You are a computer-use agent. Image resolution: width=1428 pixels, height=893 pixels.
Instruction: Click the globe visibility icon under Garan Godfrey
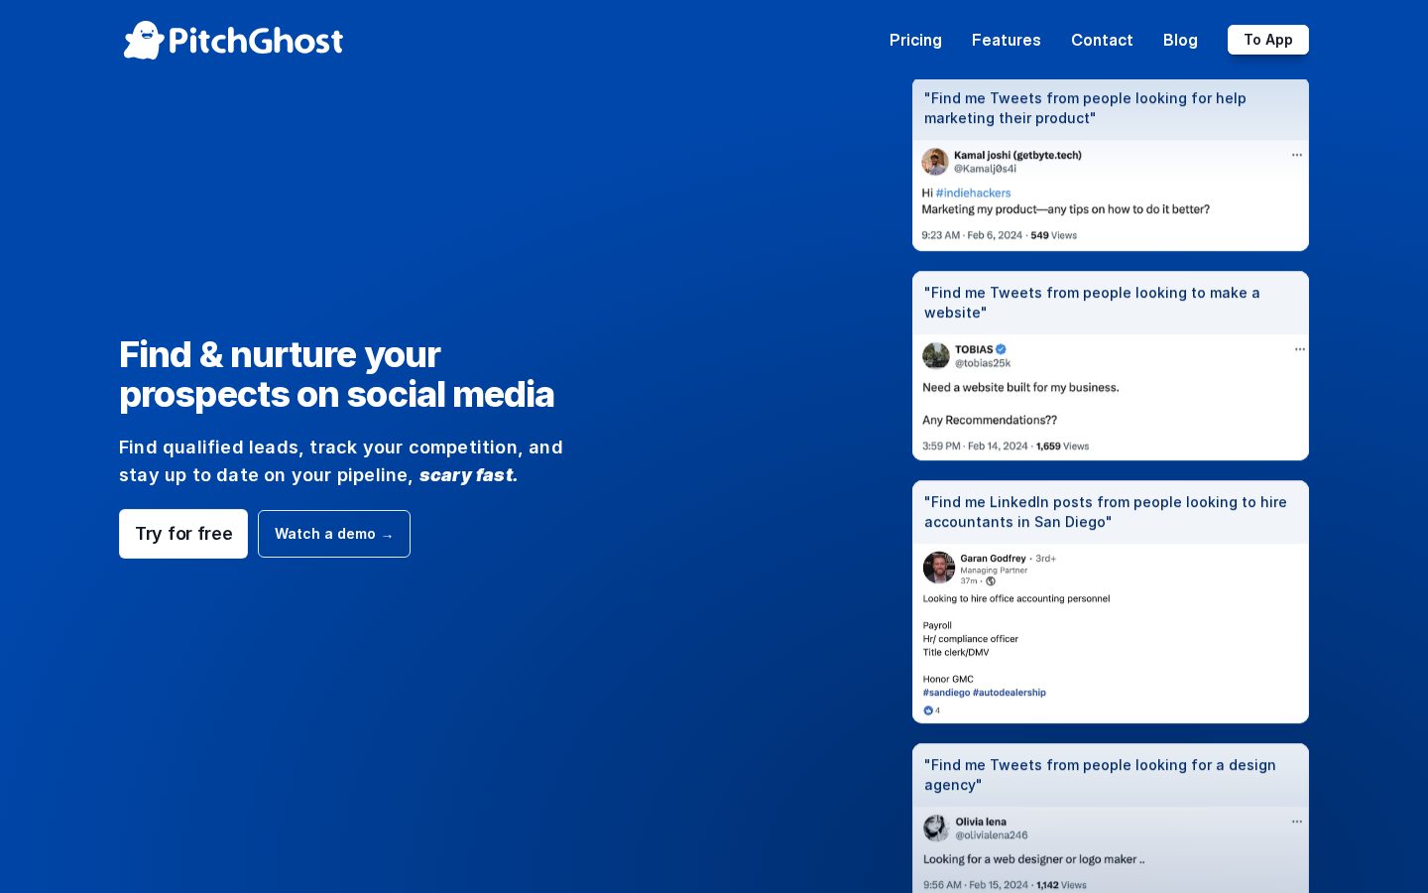pos(990,581)
